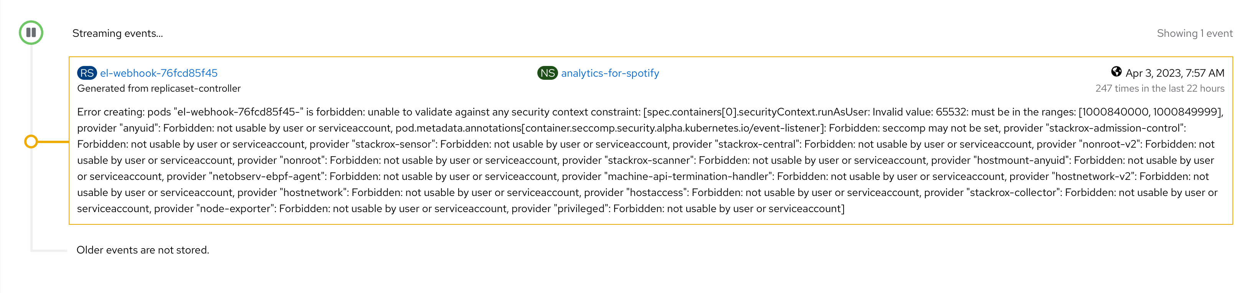Click the Older events are not stored message
Viewport: 1242px width, 293px height.
pyautogui.click(x=143, y=250)
